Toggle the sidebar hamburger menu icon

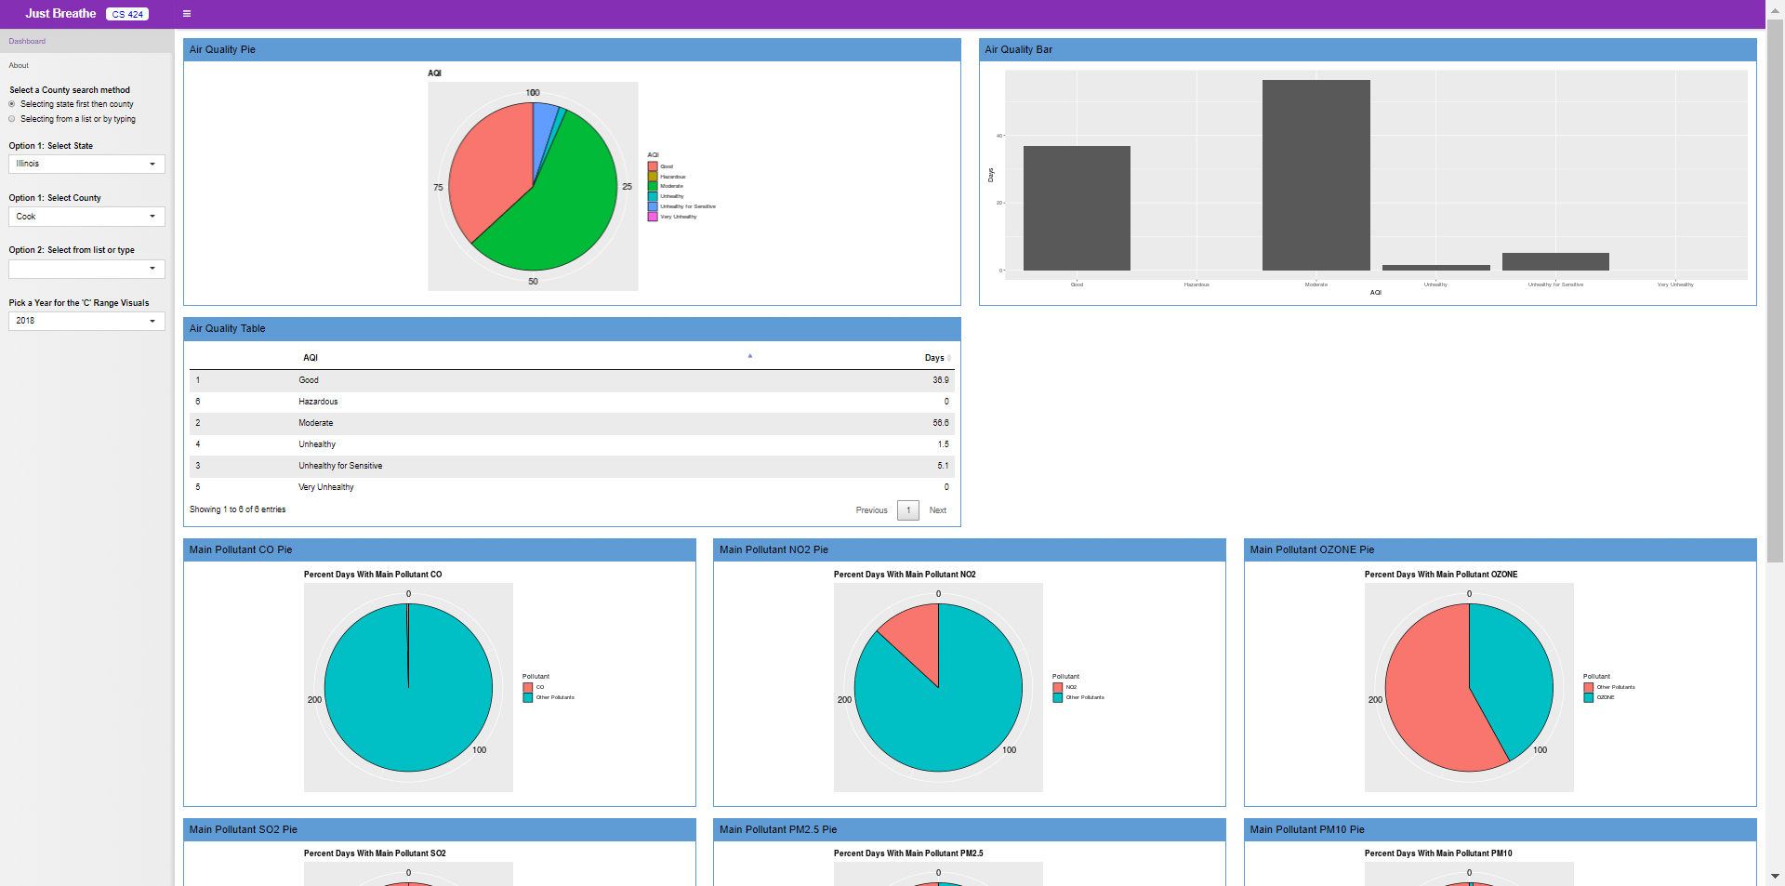click(187, 14)
